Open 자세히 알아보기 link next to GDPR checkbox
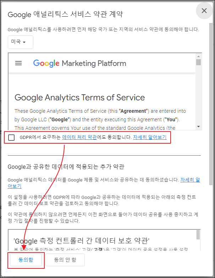Image resolution: width=215 pixels, height=278 pixels. click(150, 137)
